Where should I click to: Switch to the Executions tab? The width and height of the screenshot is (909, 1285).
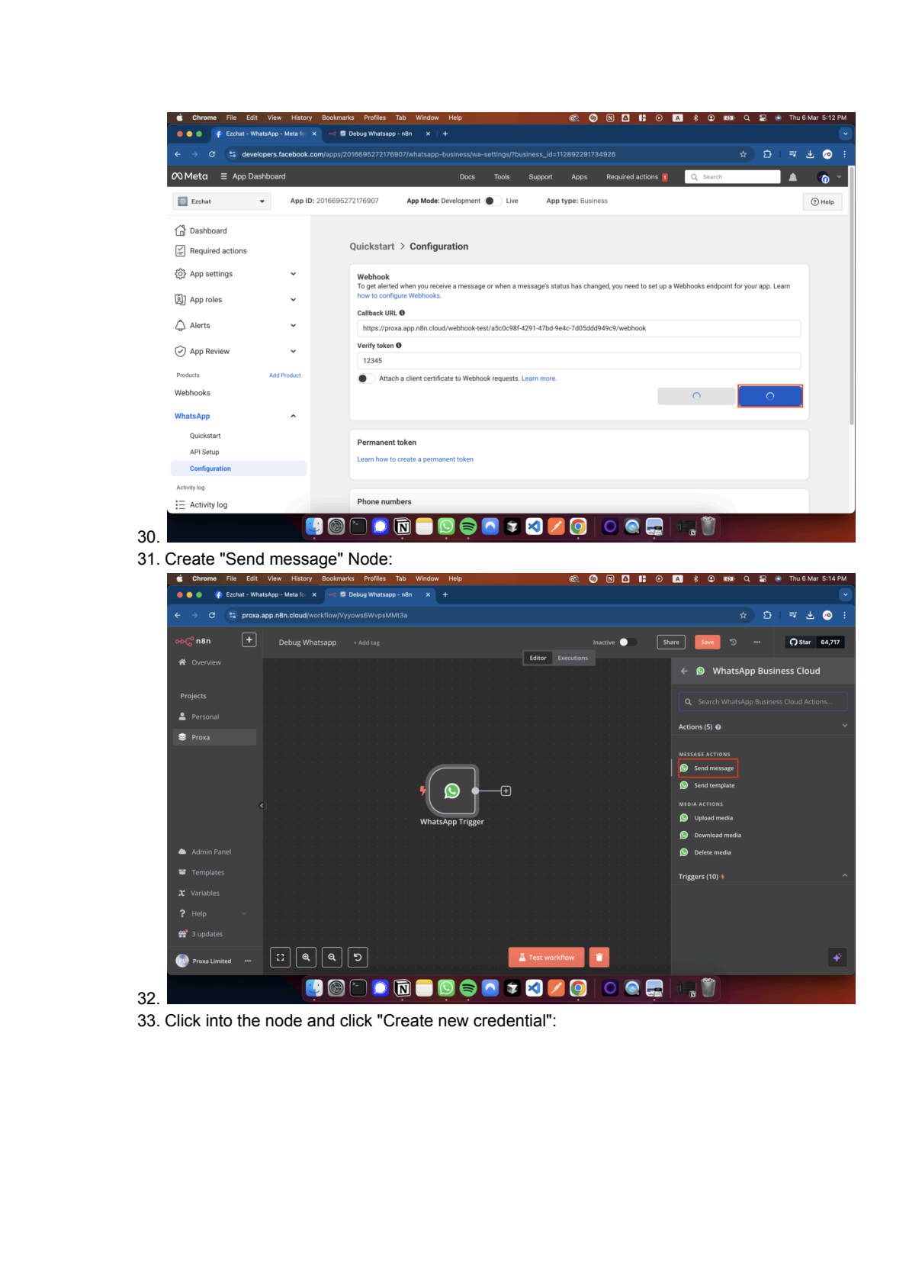pyautogui.click(x=573, y=658)
